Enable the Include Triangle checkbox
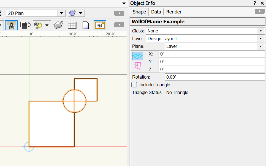266x166 pixels. (134, 85)
